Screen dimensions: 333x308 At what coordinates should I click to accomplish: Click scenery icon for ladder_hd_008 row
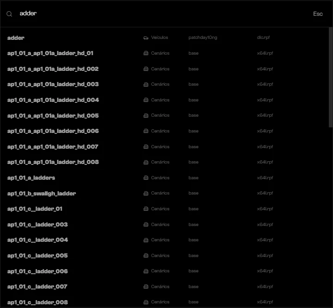pos(146,162)
